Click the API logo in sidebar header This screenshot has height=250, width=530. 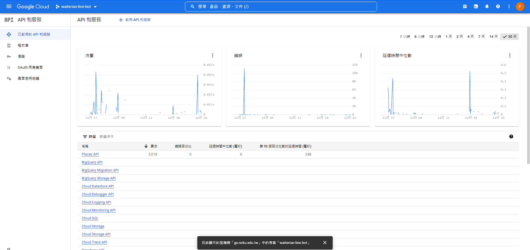pos(9,20)
